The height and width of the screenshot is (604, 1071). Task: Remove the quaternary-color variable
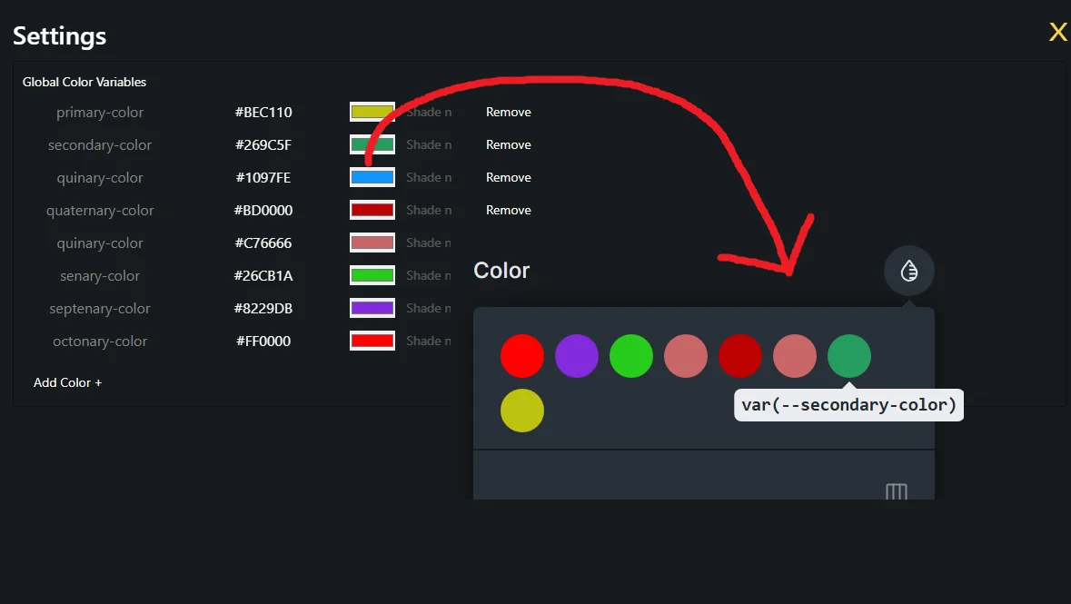click(508, 211)
